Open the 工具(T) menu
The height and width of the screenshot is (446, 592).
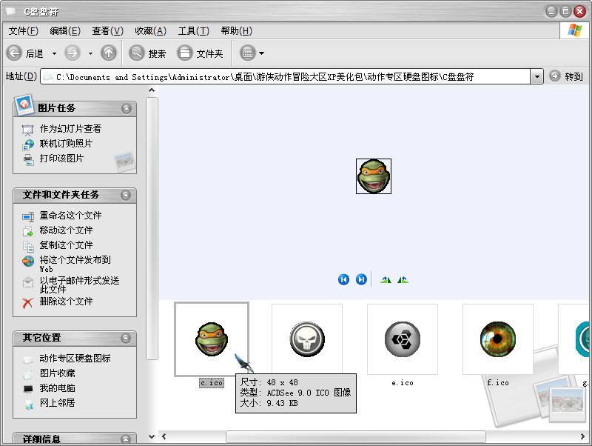[x=193, y=30]
